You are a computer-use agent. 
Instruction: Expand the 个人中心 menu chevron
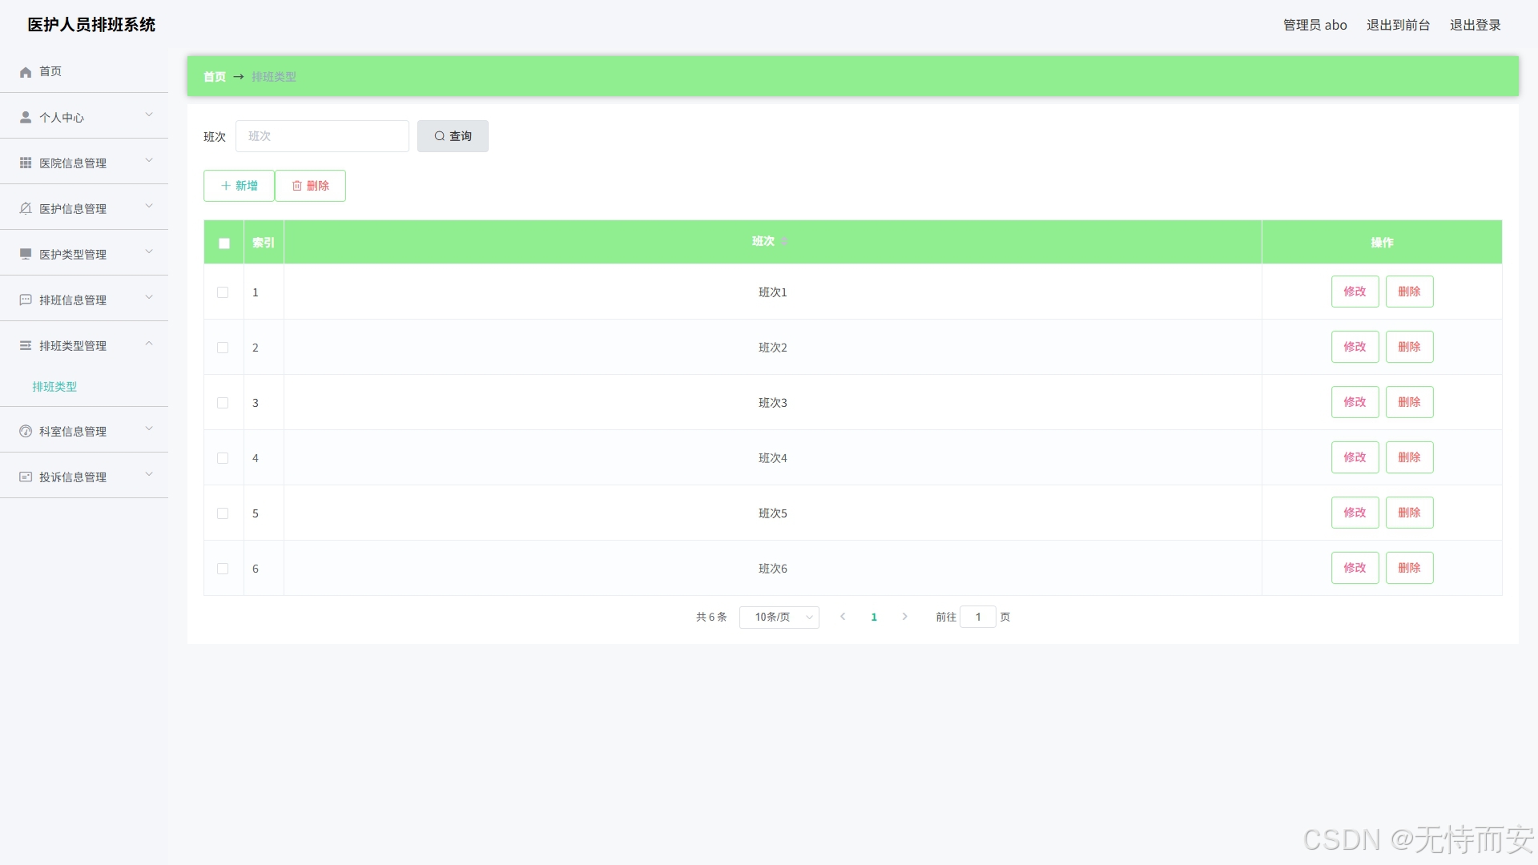[x=149, y=115]
